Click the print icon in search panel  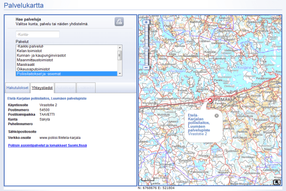point(119,21)
